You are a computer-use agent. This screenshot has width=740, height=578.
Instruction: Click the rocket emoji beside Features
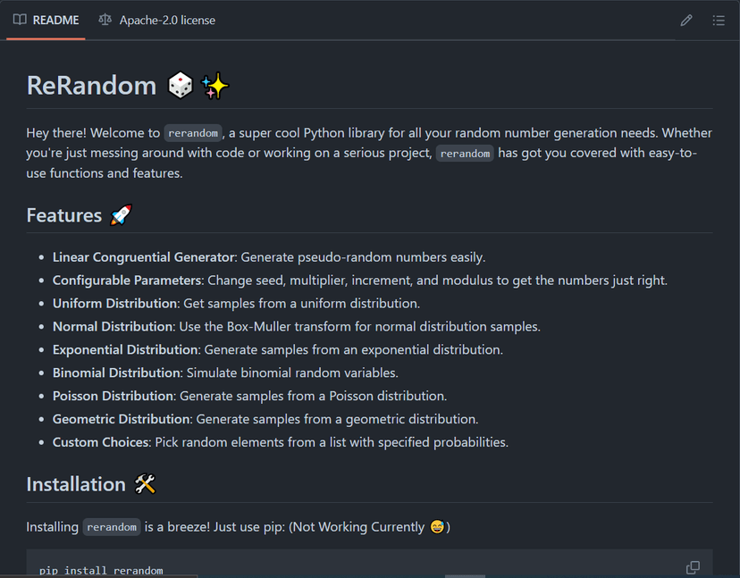[x=122, y=215]
